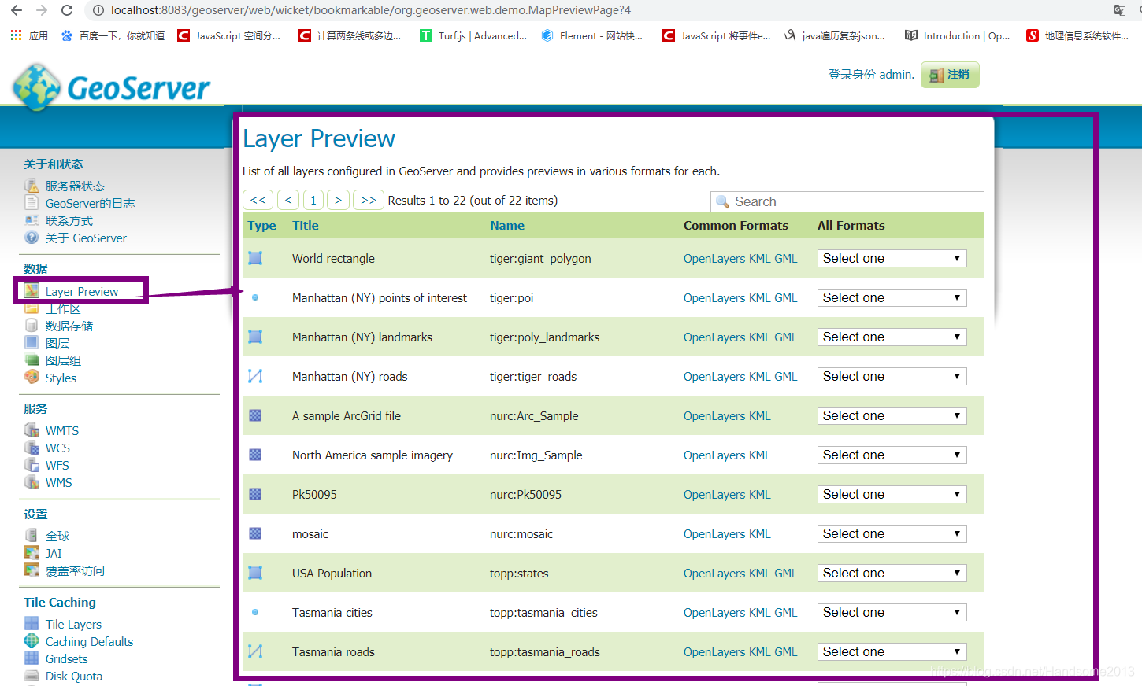The image size is (1142, 686).
Task: Click the point icon for Tasmania cities
Action: [255, 612]
